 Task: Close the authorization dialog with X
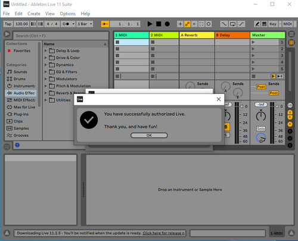tap(219, 99)
